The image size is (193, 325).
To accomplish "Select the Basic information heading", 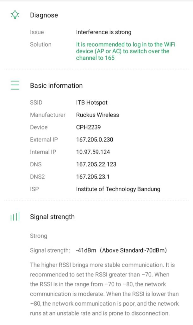I will coord(56,85).
